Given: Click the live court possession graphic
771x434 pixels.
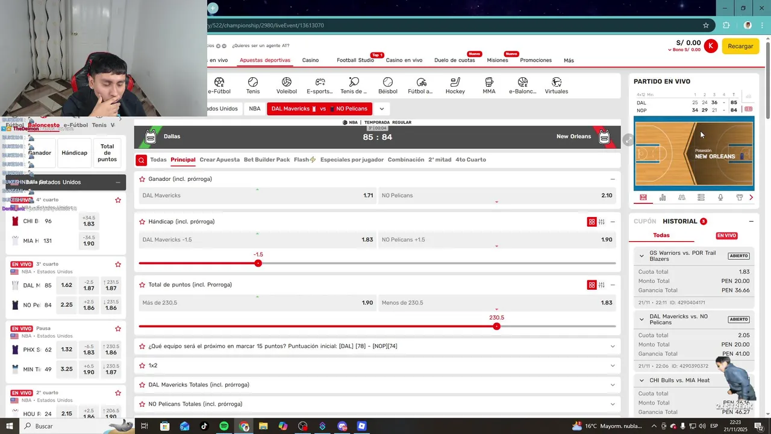Looking at the screenshot, I should coord(694,154).
